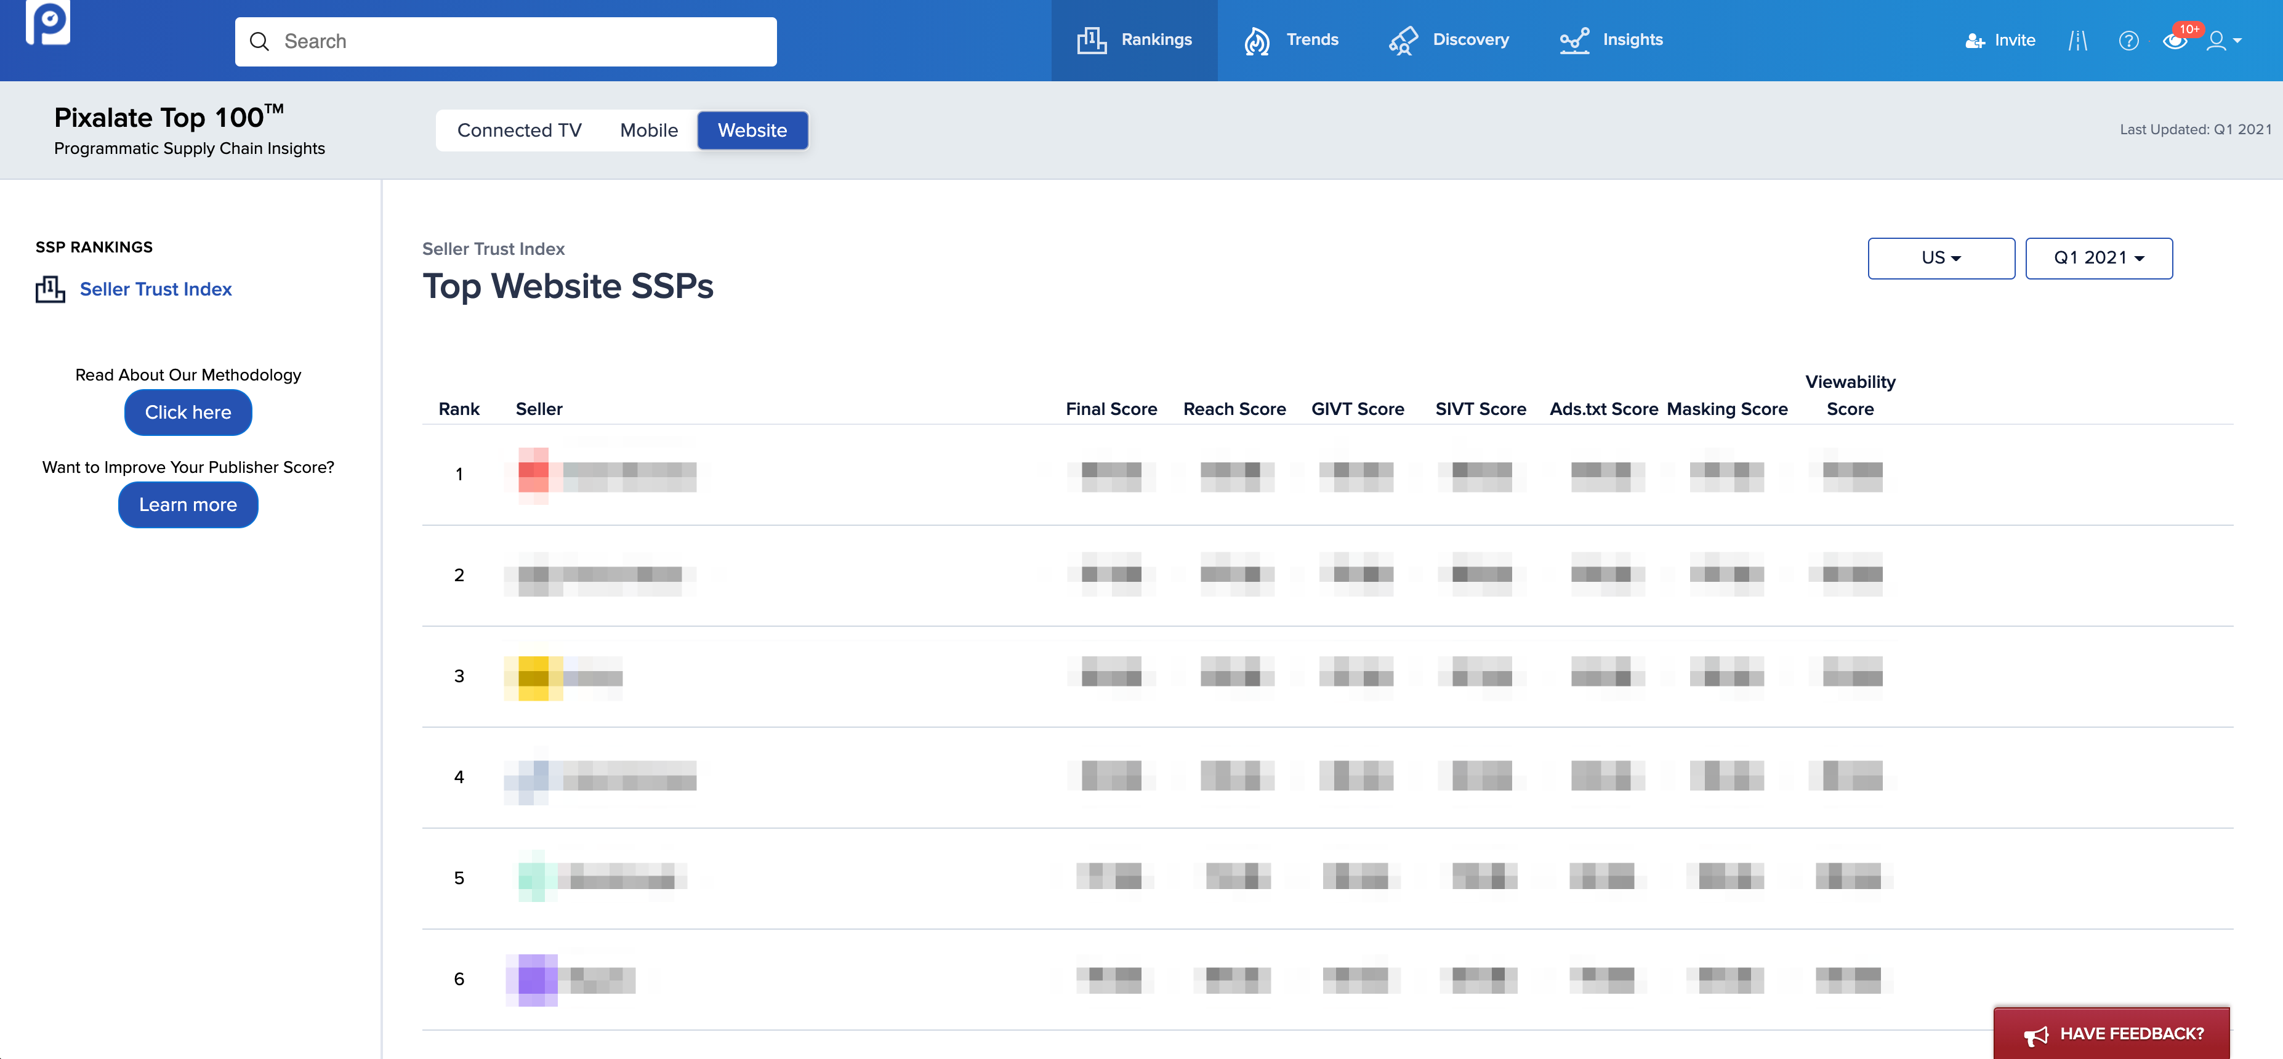Viewport: 2283px width, 1059px height.
Task: Click the Pixalate logo icon
Action: 48,22
